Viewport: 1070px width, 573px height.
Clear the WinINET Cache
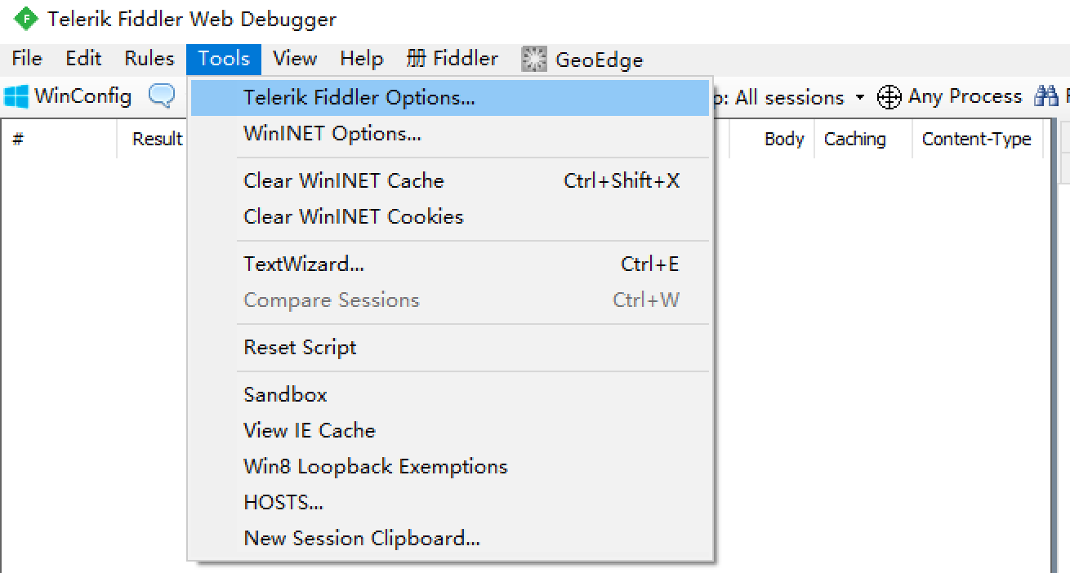pos(343,180)
